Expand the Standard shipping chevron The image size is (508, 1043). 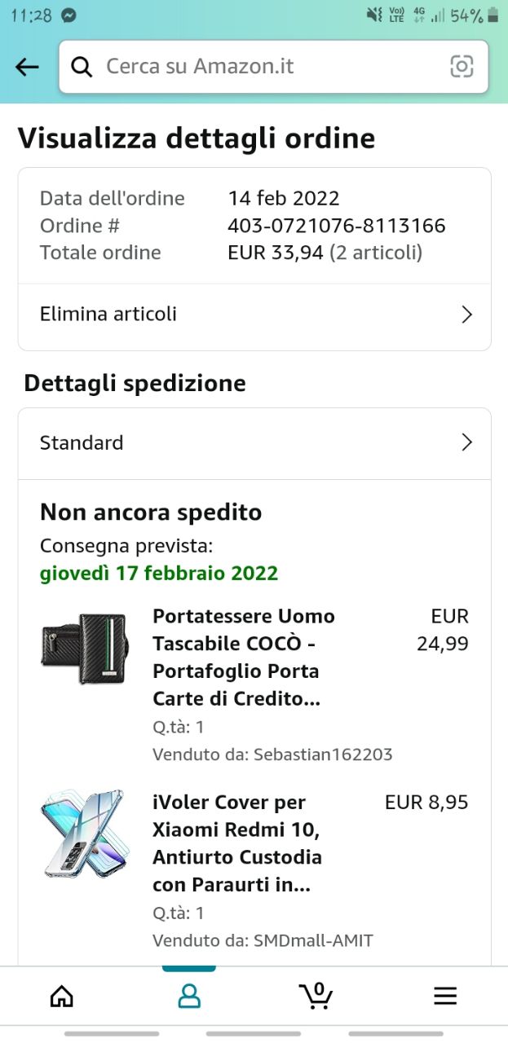[466, 442]
